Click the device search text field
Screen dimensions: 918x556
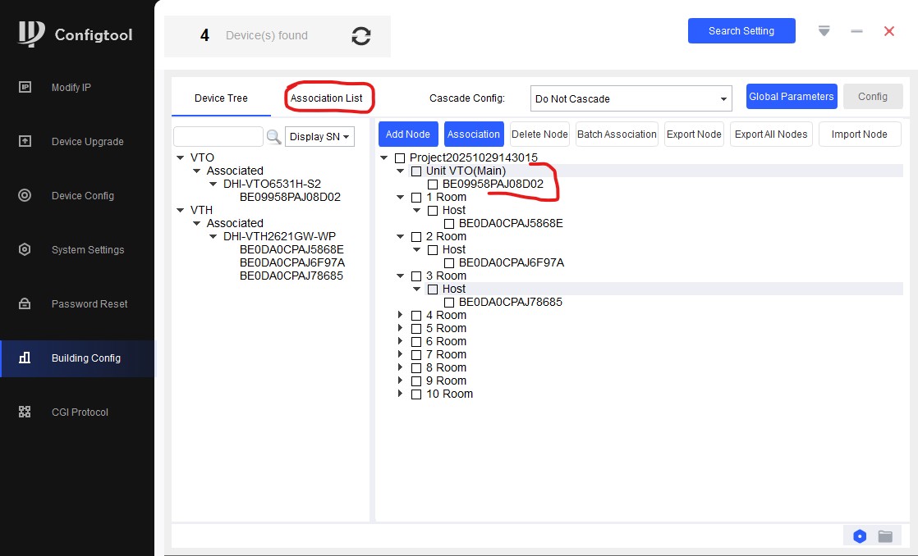coord(218,137)
